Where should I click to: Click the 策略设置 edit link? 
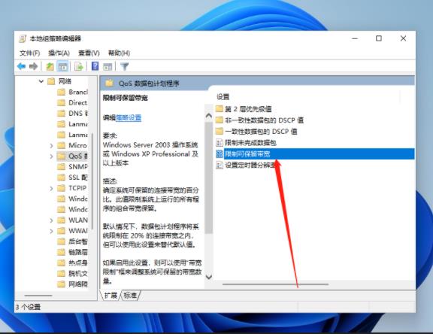pyautogui.click(x=129, y=118)
